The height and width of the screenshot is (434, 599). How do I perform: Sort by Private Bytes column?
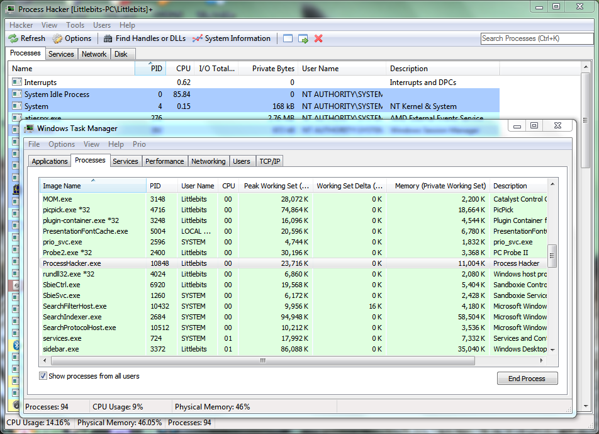(269, 69)
